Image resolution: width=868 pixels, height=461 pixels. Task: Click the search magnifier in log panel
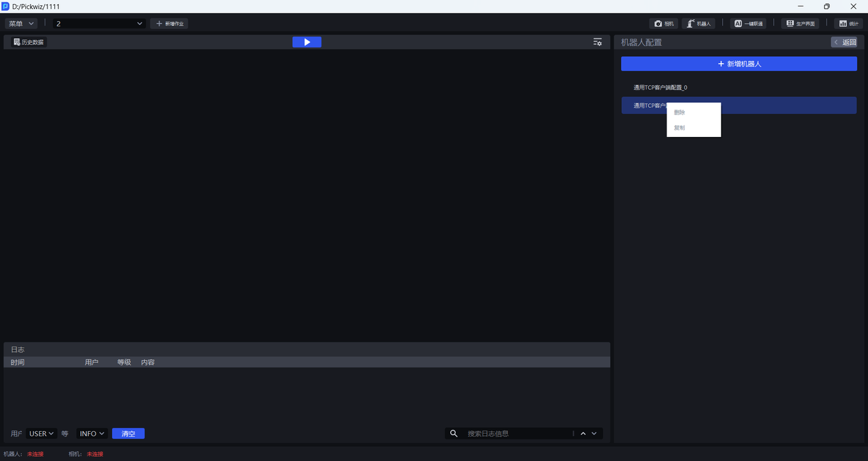[x=454, y=434]
